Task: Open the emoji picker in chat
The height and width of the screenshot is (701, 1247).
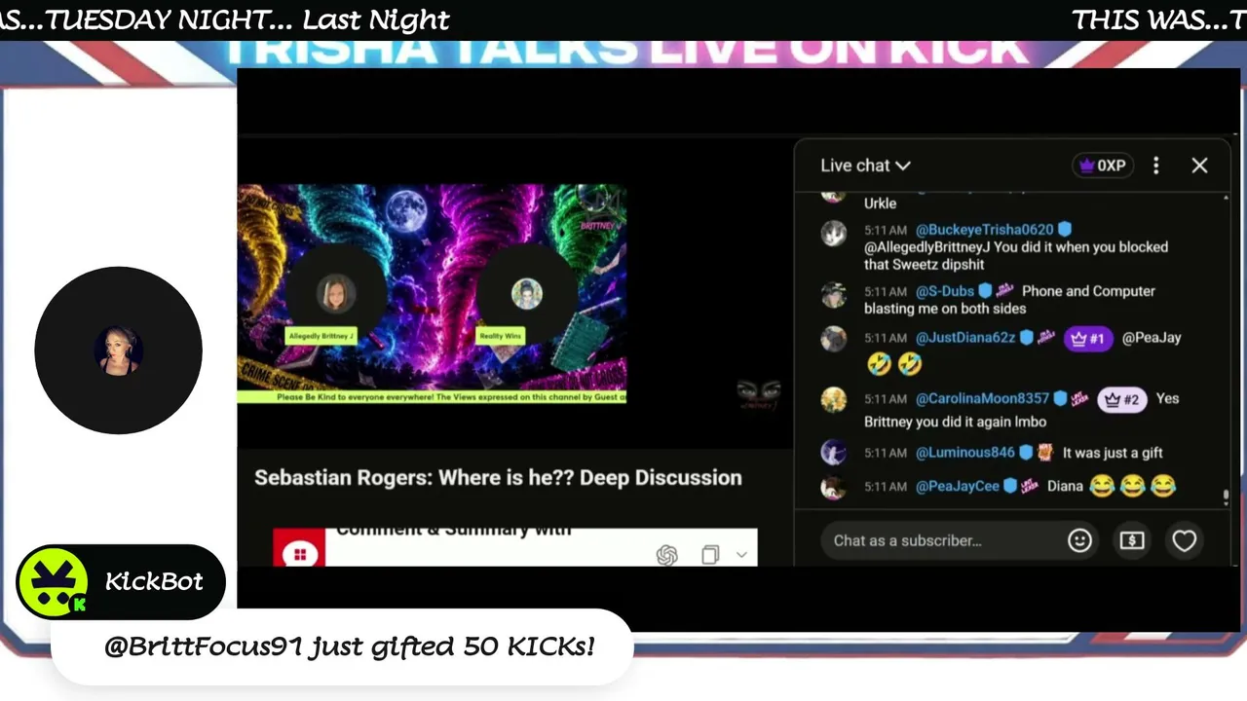Action: [x=1079, y=540]
